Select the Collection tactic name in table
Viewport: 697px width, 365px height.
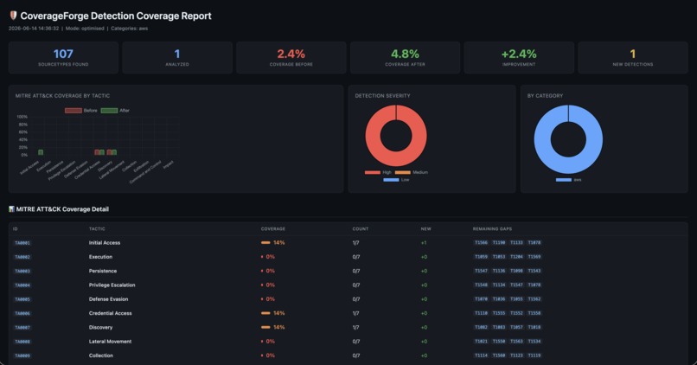[101, 355]
